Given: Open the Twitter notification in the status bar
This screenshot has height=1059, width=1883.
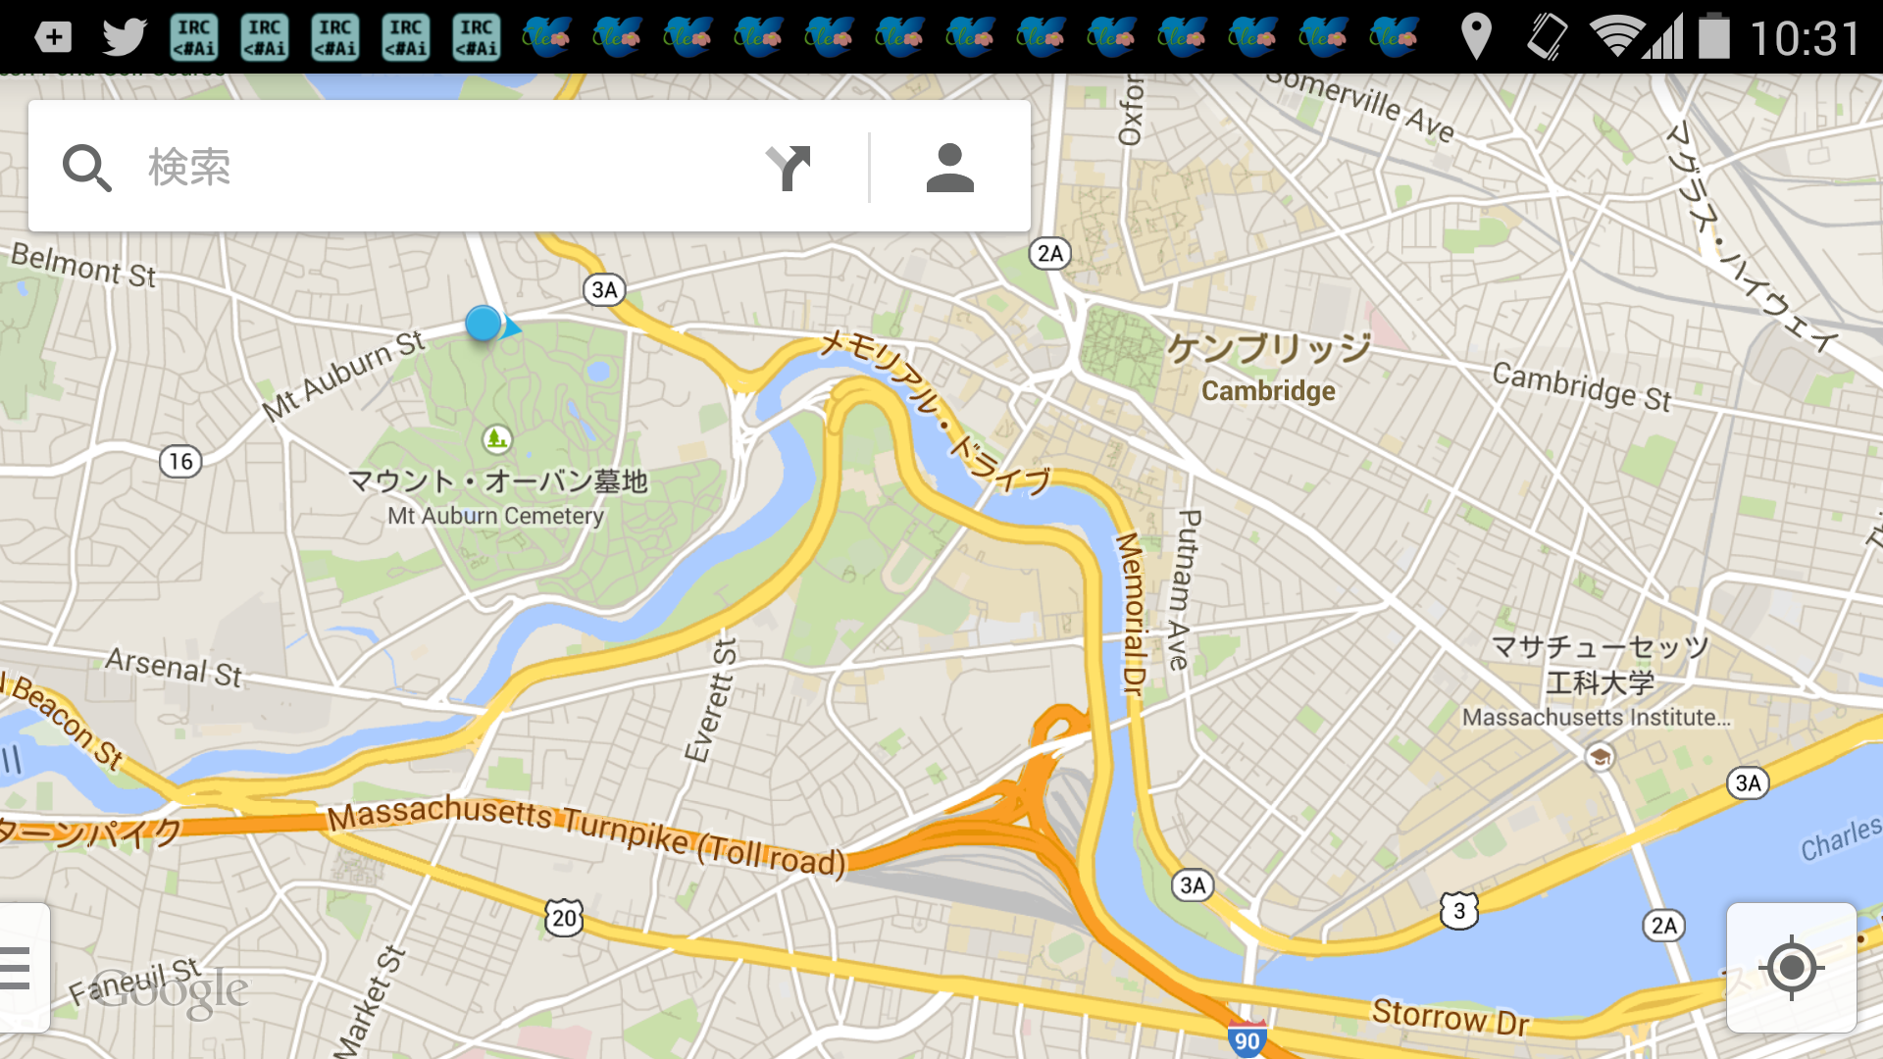Looking at the screenshot, I should coord(125,37).
